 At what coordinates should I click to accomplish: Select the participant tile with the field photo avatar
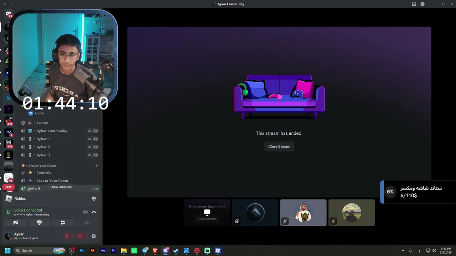[x=351, y=213]
